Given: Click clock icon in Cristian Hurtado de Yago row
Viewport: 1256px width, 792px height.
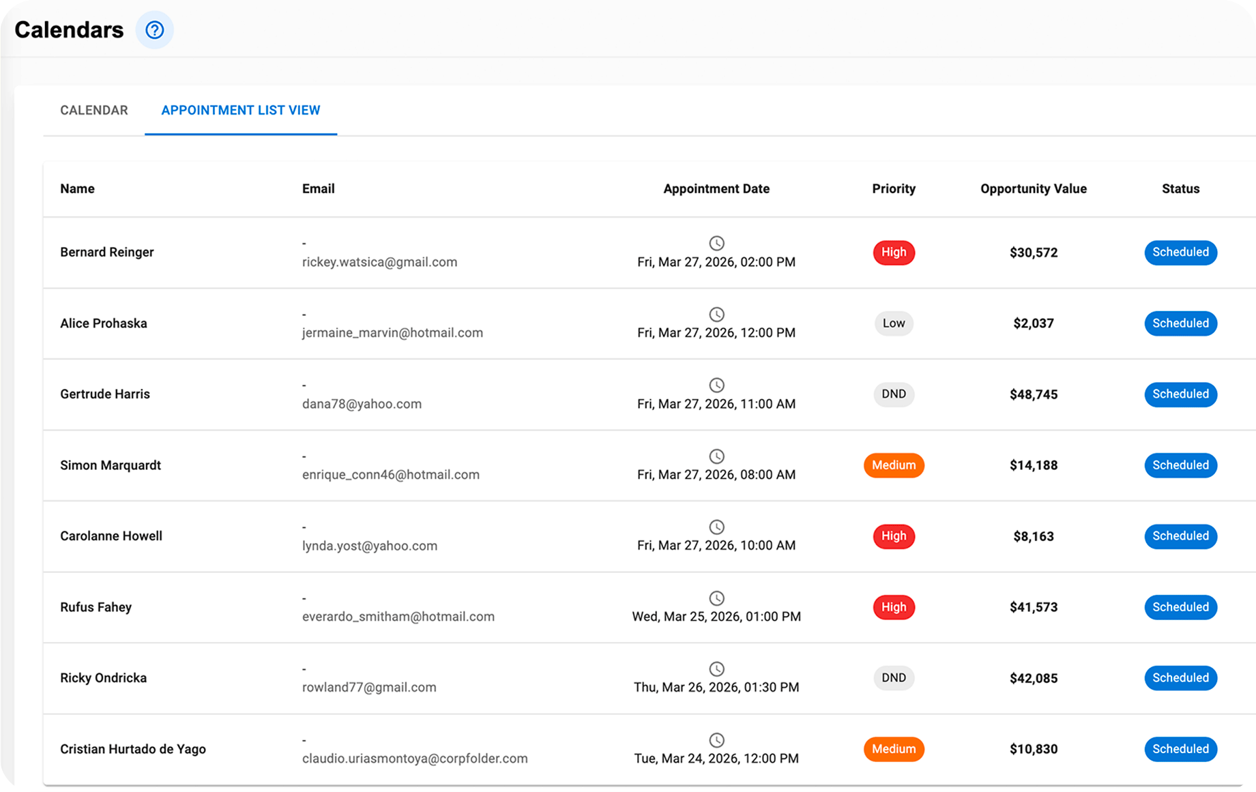Looking at the screenshot, I should (x=716, y=739).
